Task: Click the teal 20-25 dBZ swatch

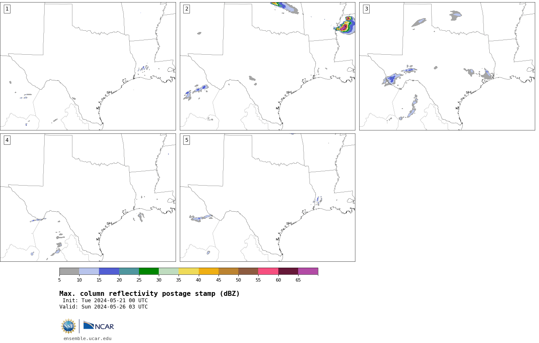Action: pos(129,271)
